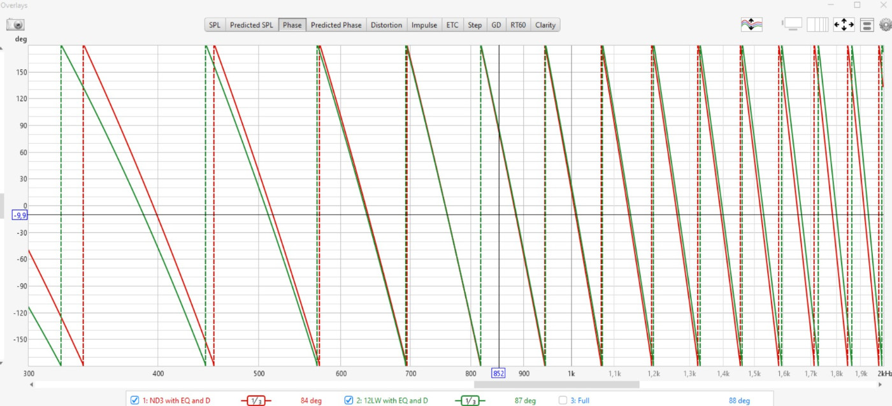Open the settings gear icon
Screen dimensions: 892x406
885,25
